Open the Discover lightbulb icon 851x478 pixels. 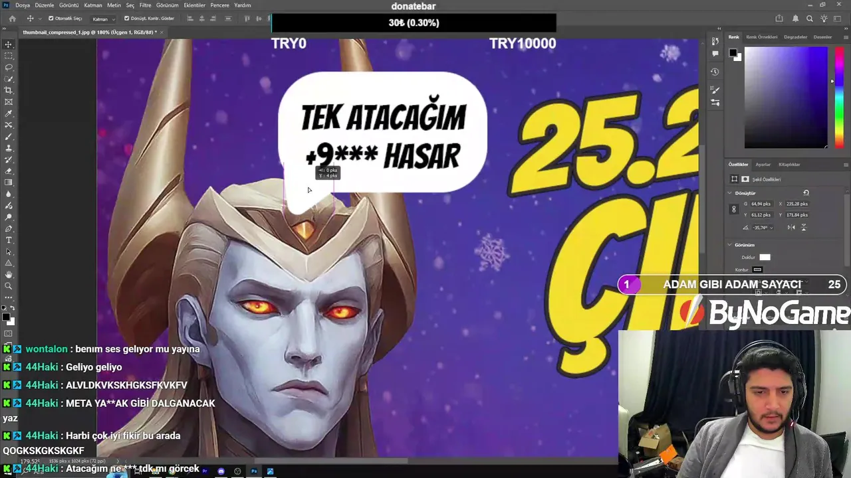tap(824, 19)
